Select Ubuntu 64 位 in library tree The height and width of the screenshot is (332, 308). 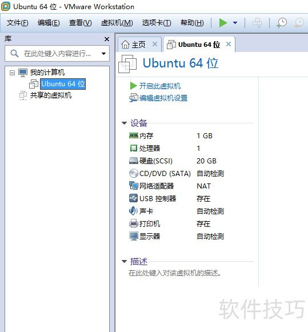point(63,84)
